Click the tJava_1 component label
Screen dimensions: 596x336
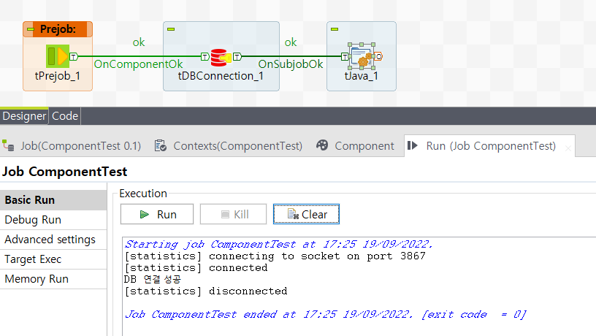coord(361,76)
